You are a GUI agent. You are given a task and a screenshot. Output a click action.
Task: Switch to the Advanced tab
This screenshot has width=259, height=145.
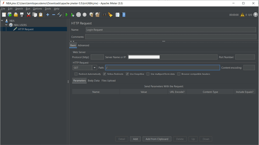point(83,46)
